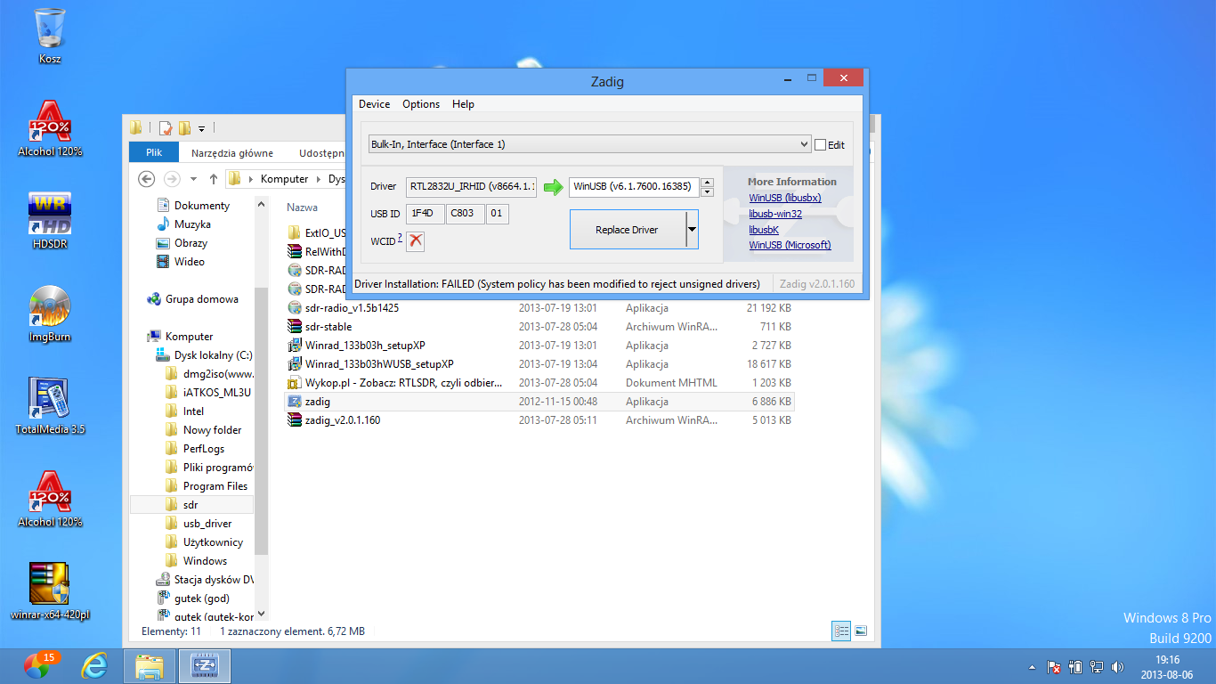Switch to large thumbnails view in Explorer
This screenshot has width=1216, height=684.
(x=861, y=631)
